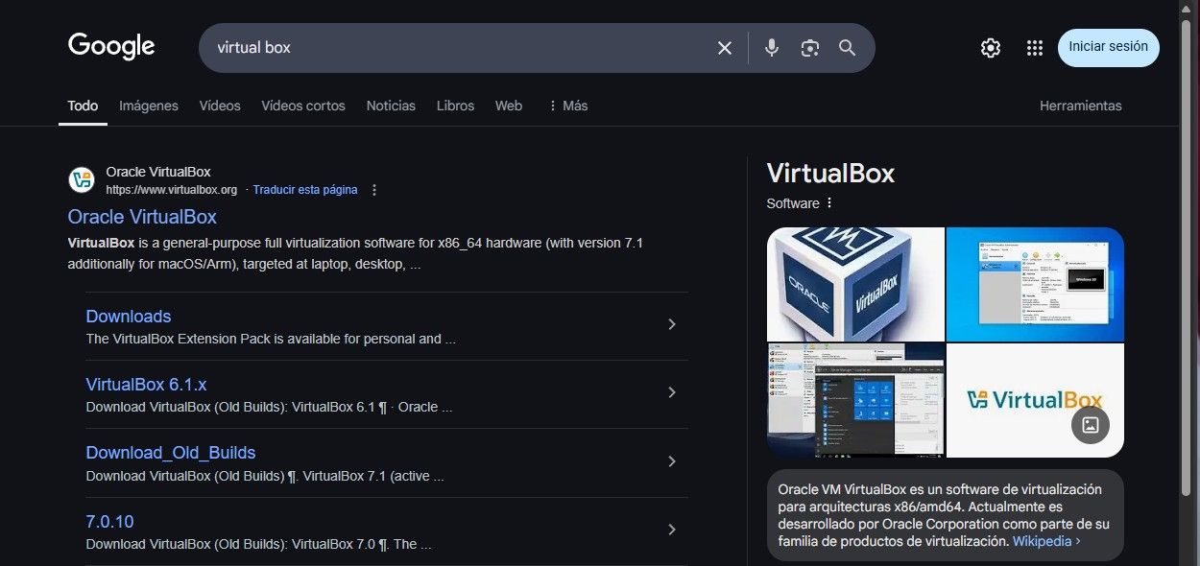Open the Oracle VirtualBox cube logo thumbnail
The image size is (1200, 566).
(855, 284)
